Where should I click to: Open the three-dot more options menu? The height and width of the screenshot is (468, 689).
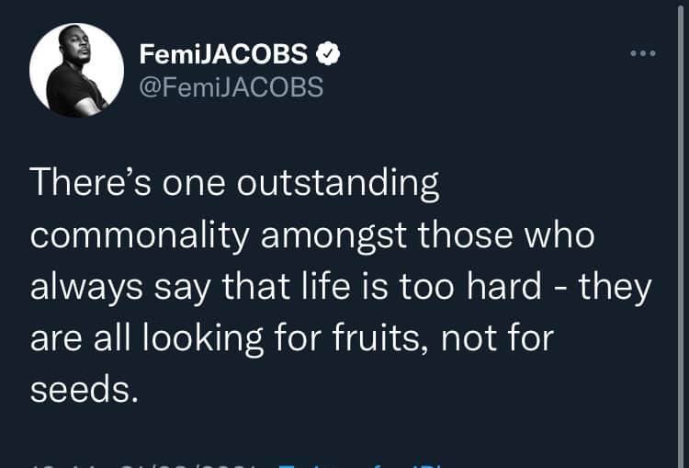(642, 53)
